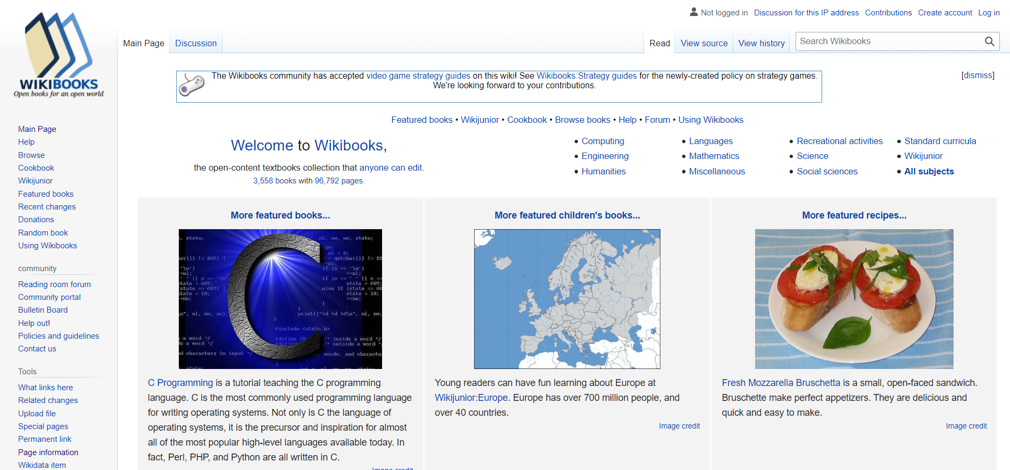Viewport: 1010px width, 470px height.
Task: Click the Wikibooks logo
Action: (x=59, y=55)
